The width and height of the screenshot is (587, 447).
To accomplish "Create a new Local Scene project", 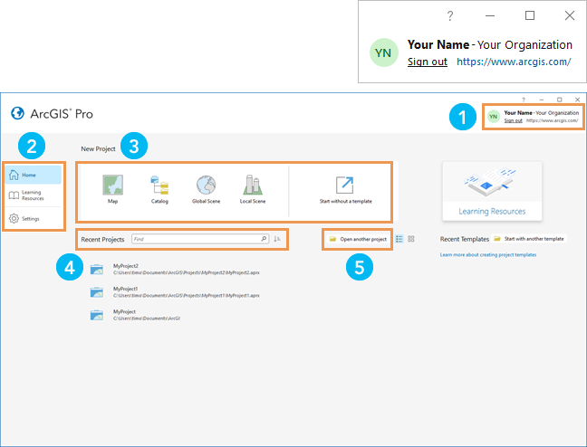I will pos(253,189).
